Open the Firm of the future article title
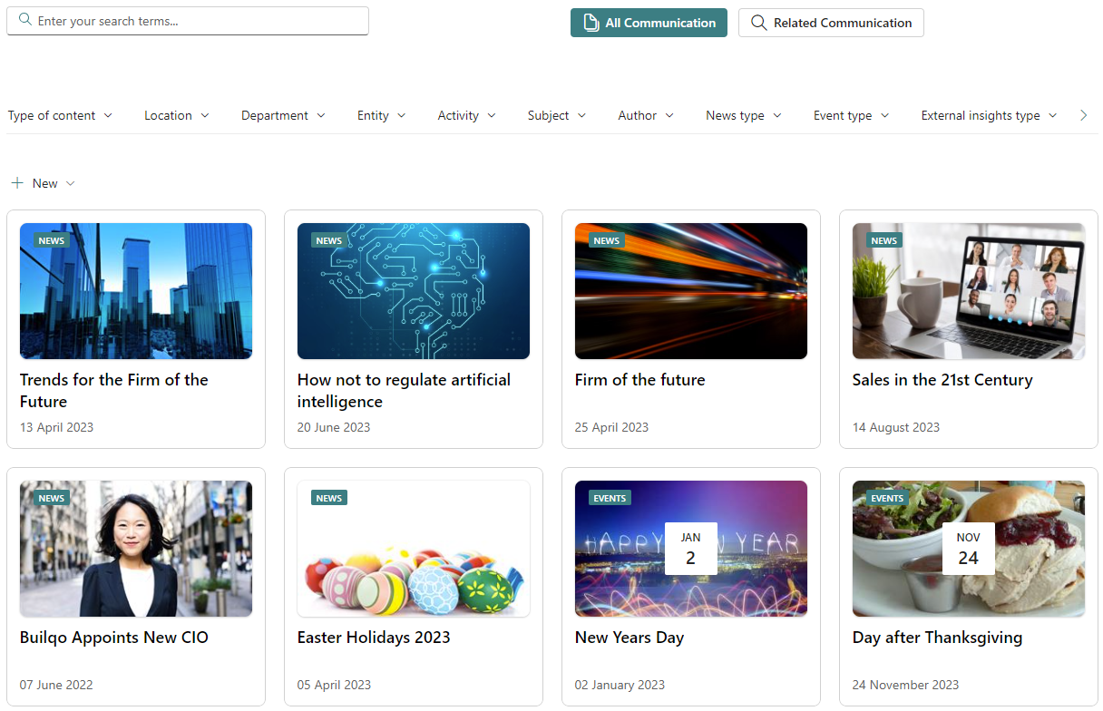 pyautogui.click(x=639, y=380)
